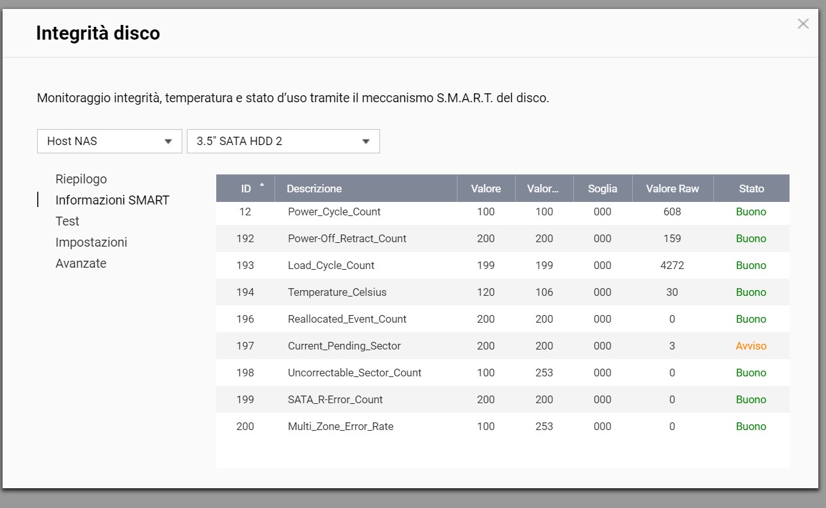Click the Descrizione column header

314,189
